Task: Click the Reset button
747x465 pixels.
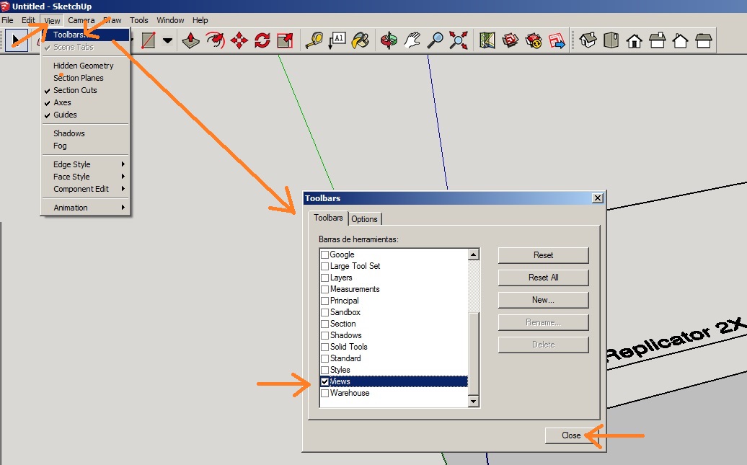Action: tap(543, 255)
